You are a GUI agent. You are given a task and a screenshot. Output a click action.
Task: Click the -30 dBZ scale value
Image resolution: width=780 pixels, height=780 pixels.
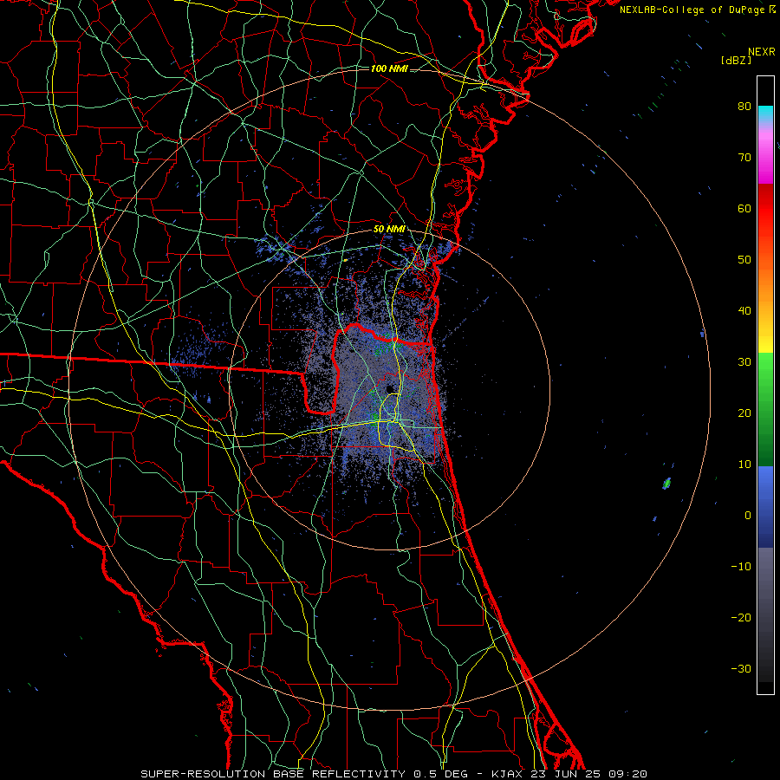coord(741,668)
